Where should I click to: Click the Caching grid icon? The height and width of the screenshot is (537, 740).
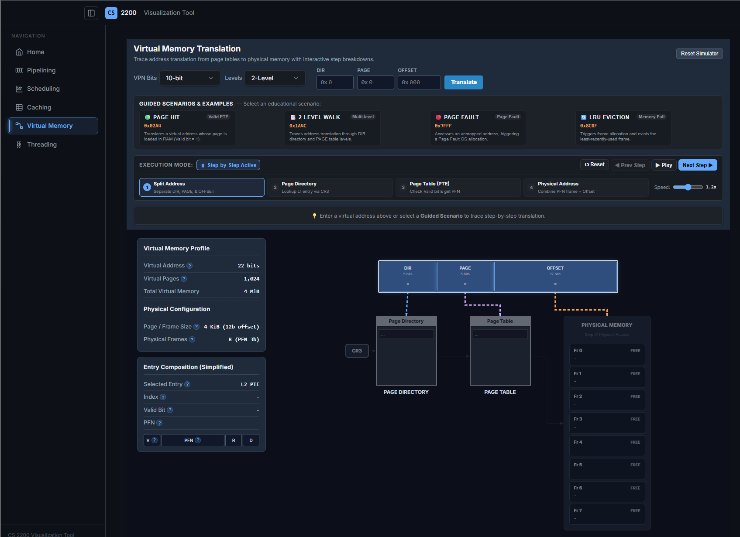tap(19, 107)
